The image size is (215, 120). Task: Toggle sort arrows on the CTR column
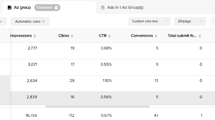109,36
